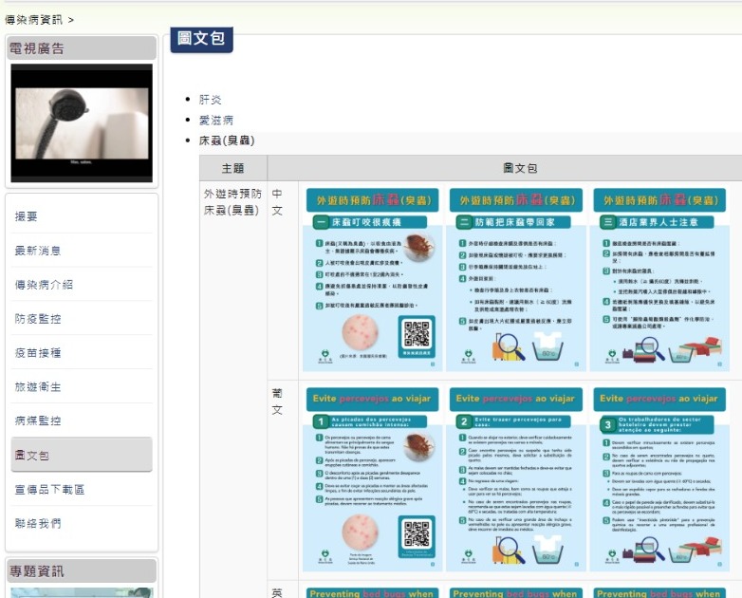Select the 病媒監控 menu entry
The width and height of the screenshot is (742, 598).
(x=38, y=421)
